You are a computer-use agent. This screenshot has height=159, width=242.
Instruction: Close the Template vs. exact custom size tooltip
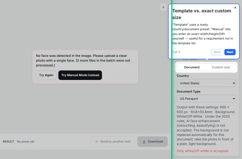(x=235, y=7)
